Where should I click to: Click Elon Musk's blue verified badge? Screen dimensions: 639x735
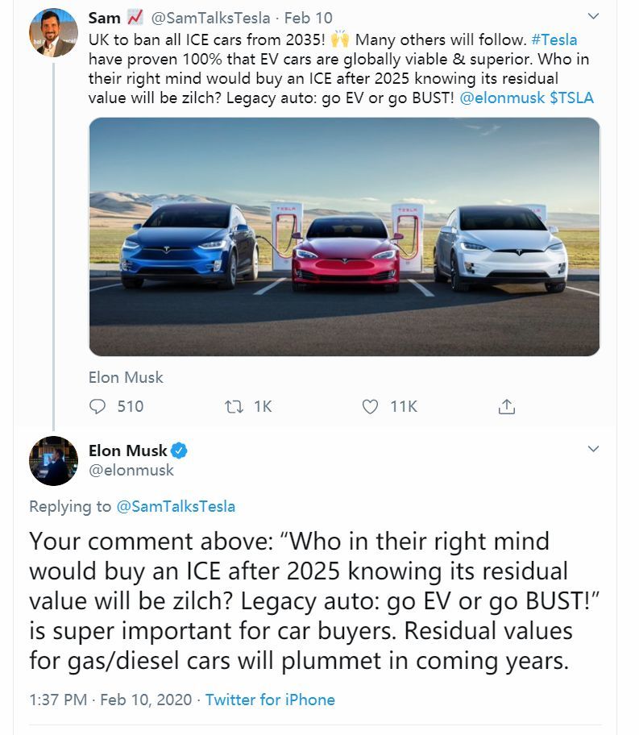(x=180, y=451)
